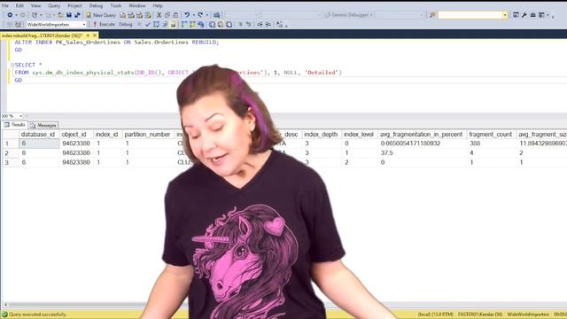
Task: Toggle Include Live Query Statistics
Action: click(x=193, y=25)
